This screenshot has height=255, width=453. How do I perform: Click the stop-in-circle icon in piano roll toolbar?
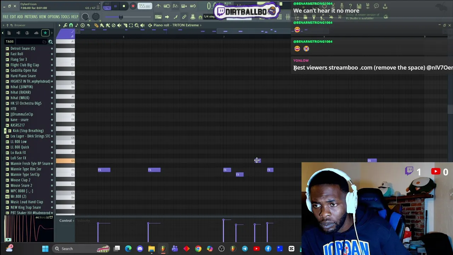click(82, 25)
